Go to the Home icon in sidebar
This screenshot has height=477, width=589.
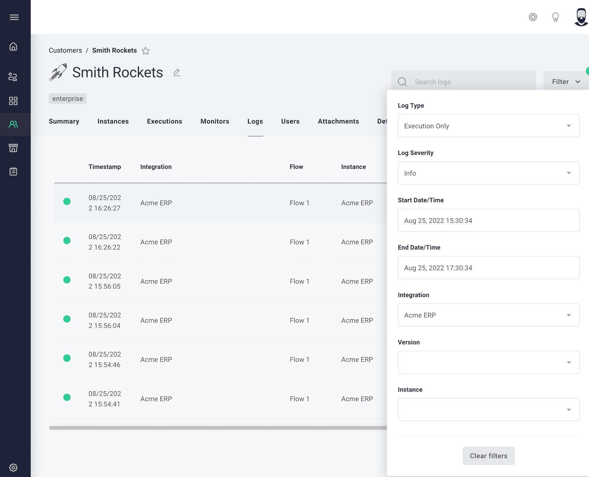[x=13, y=47]
